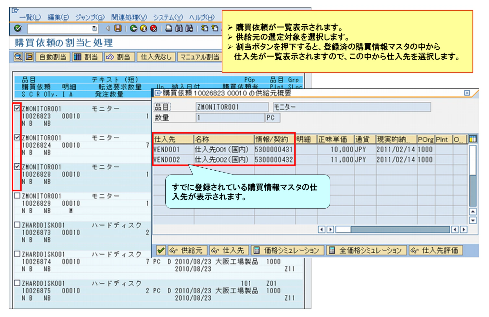Click the 割当 button with the arrow icon

(119, 57)
